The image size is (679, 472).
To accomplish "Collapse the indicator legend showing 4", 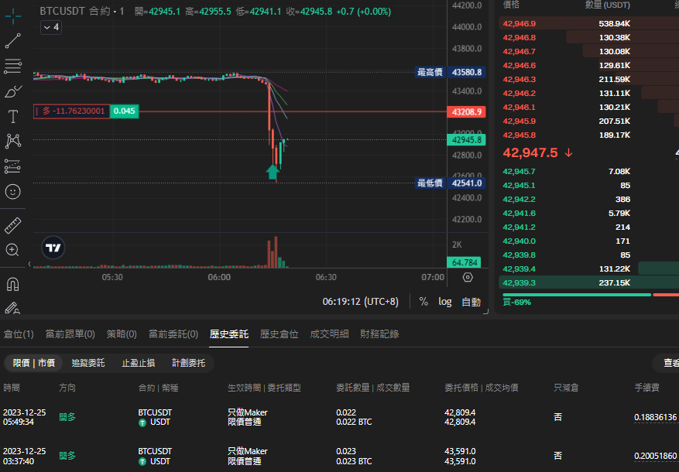I will coord(51,27).
